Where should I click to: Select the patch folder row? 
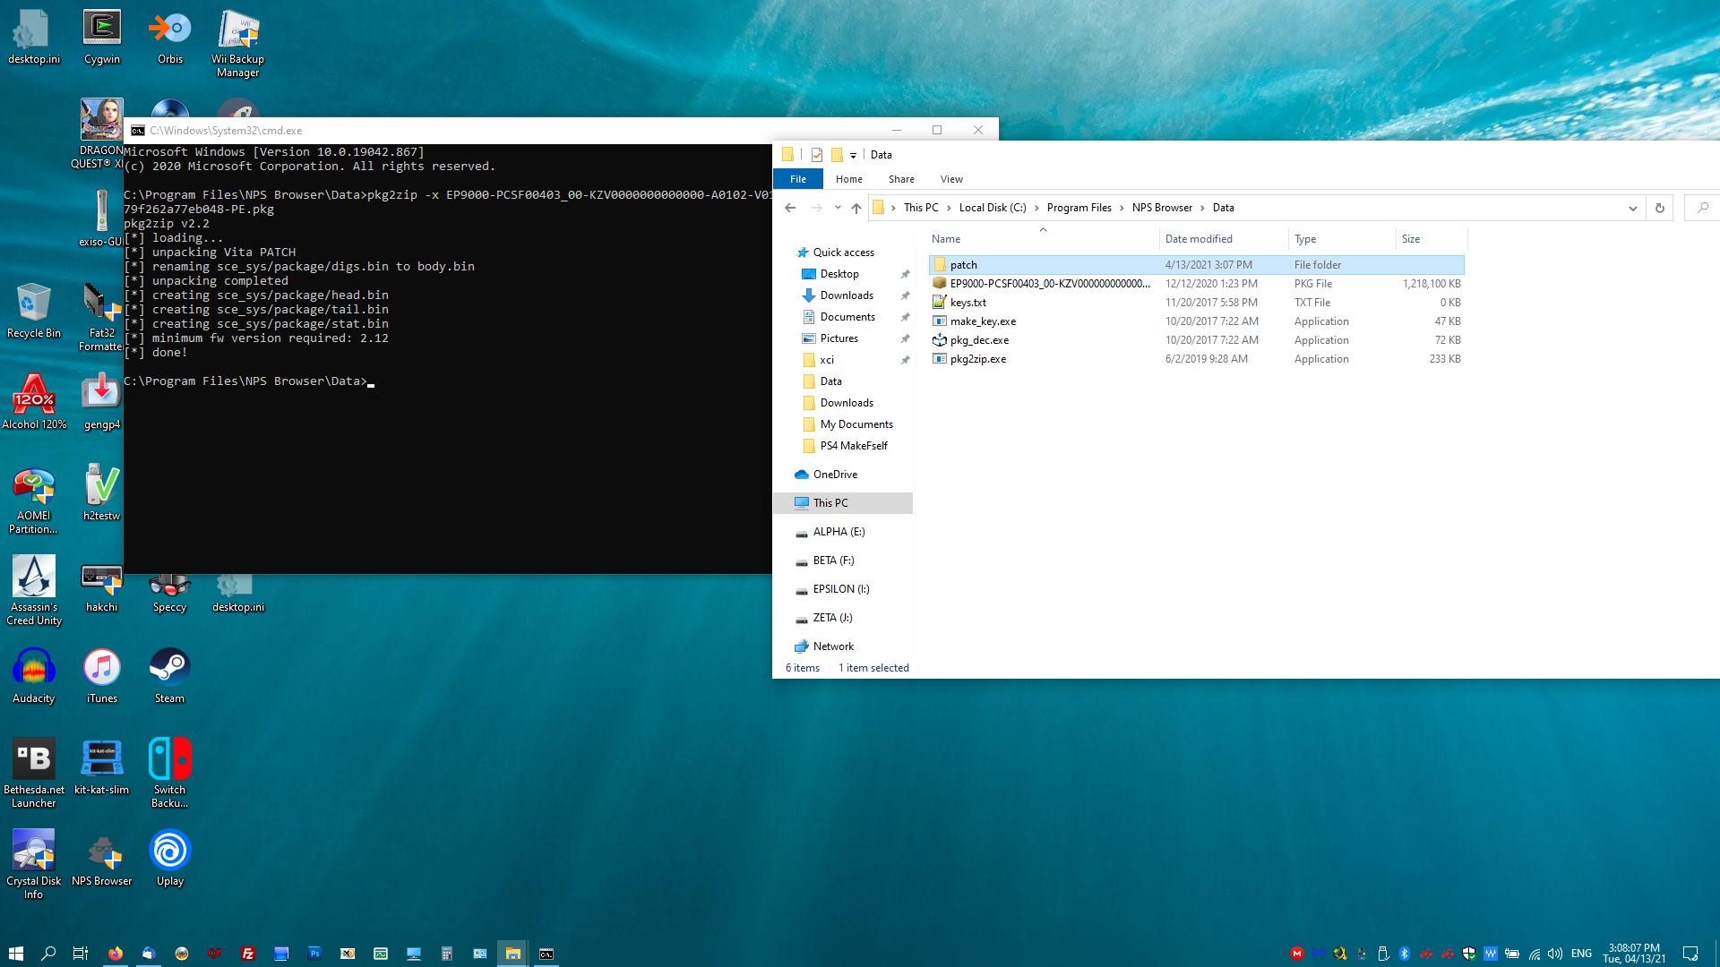point(1196,265)
